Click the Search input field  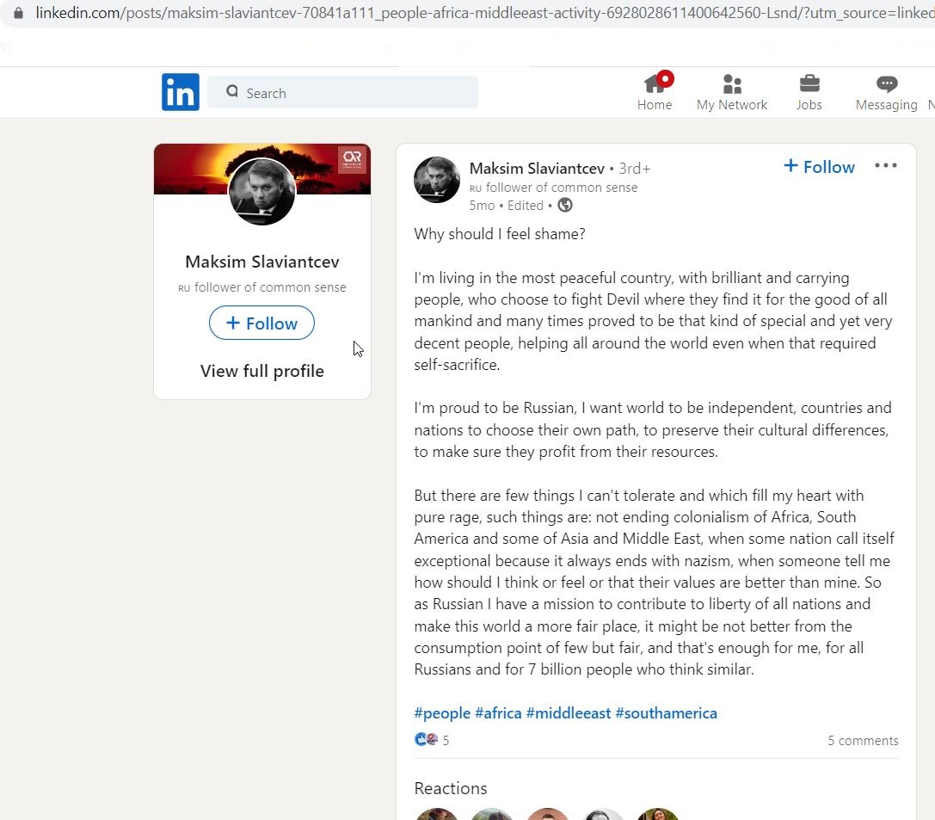point(342,92)
